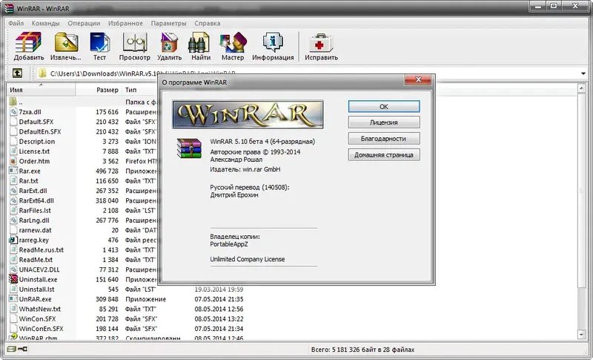Image resolution: width=593 pixels, height=360 pixels.
Task: Open the Информация (Info) toolbar icon
Action: [273, 42]
